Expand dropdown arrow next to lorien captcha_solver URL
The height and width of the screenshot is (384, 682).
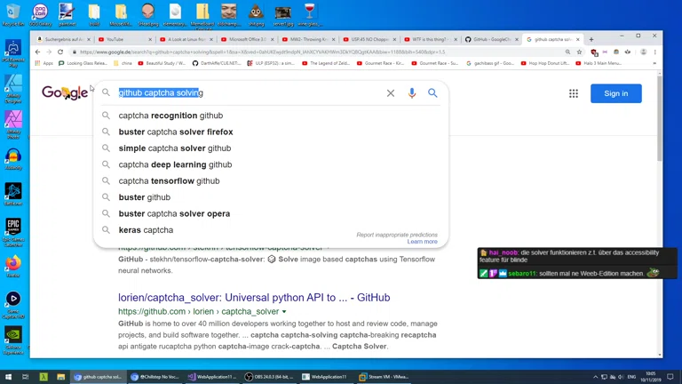tap(284, 312)
